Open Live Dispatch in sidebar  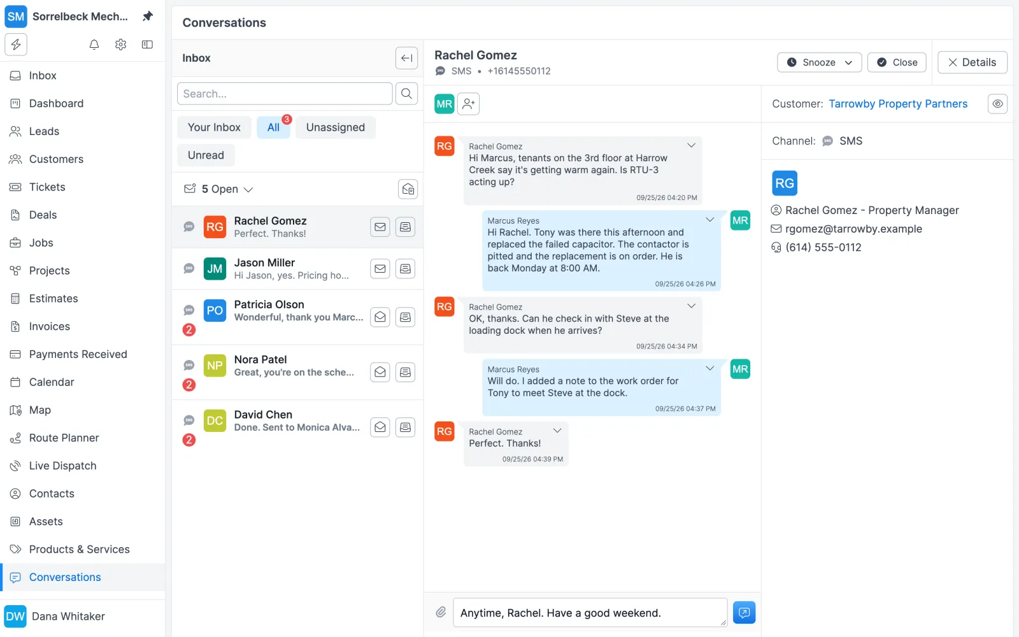click(x=83, y=466)
